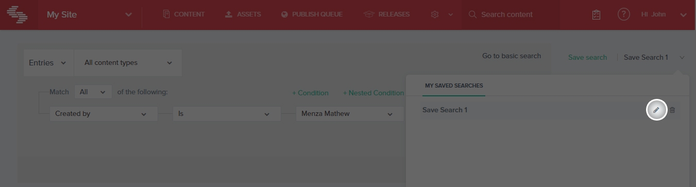Open the Publish Queue menu
696x187 pixels.
pos(312,14)
